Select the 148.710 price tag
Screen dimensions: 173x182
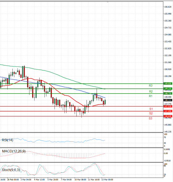168,93
